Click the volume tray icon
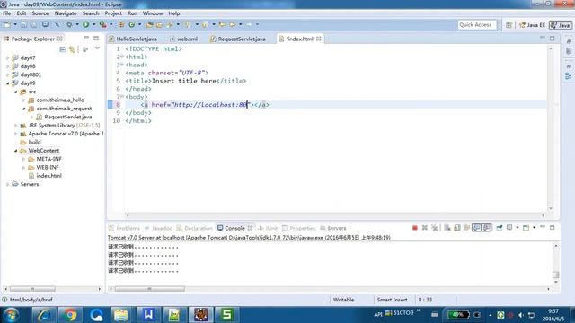Screen dimensions: 575x323 pos(521,315)
